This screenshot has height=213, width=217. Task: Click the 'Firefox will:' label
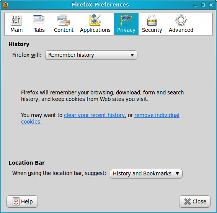click(27, 55)
